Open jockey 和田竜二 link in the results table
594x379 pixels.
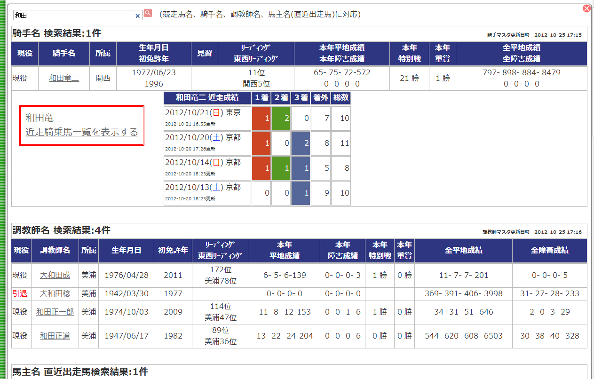64,78
